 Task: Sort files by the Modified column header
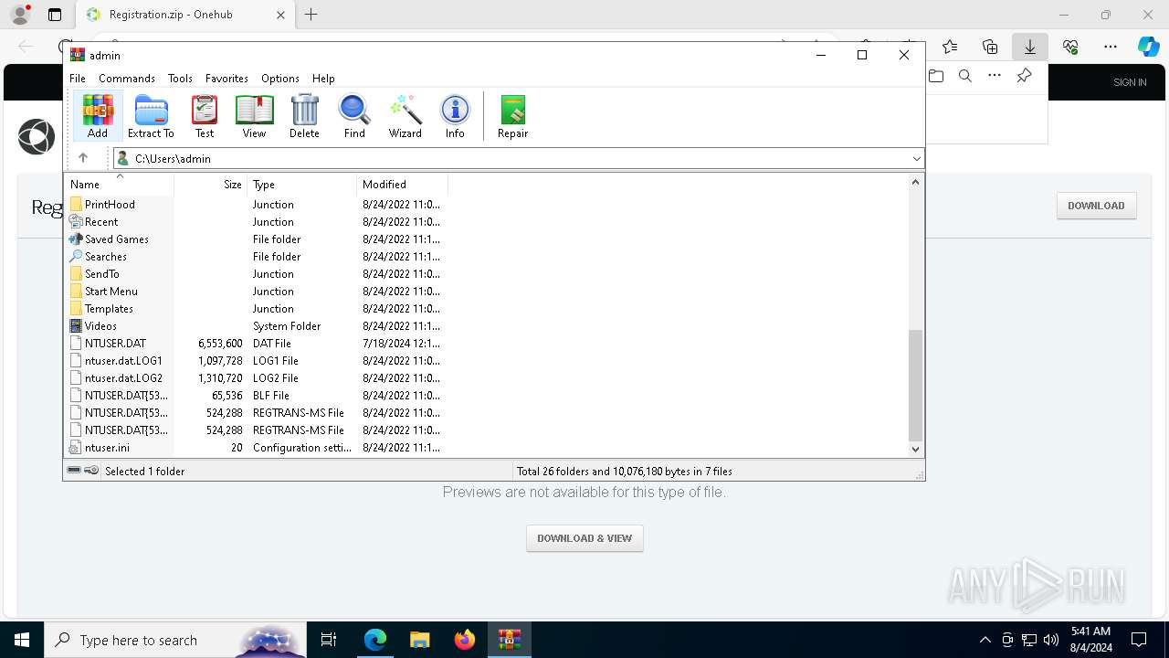(403, 185)
